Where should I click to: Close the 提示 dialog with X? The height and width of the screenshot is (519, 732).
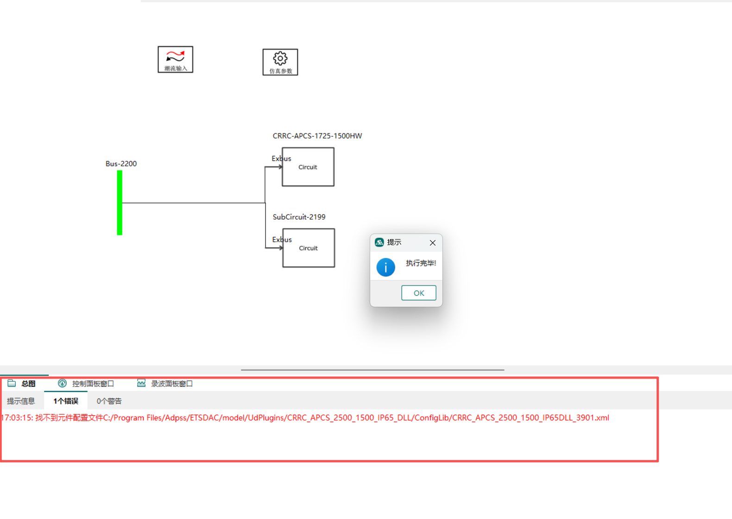click(x=432, y=243)
